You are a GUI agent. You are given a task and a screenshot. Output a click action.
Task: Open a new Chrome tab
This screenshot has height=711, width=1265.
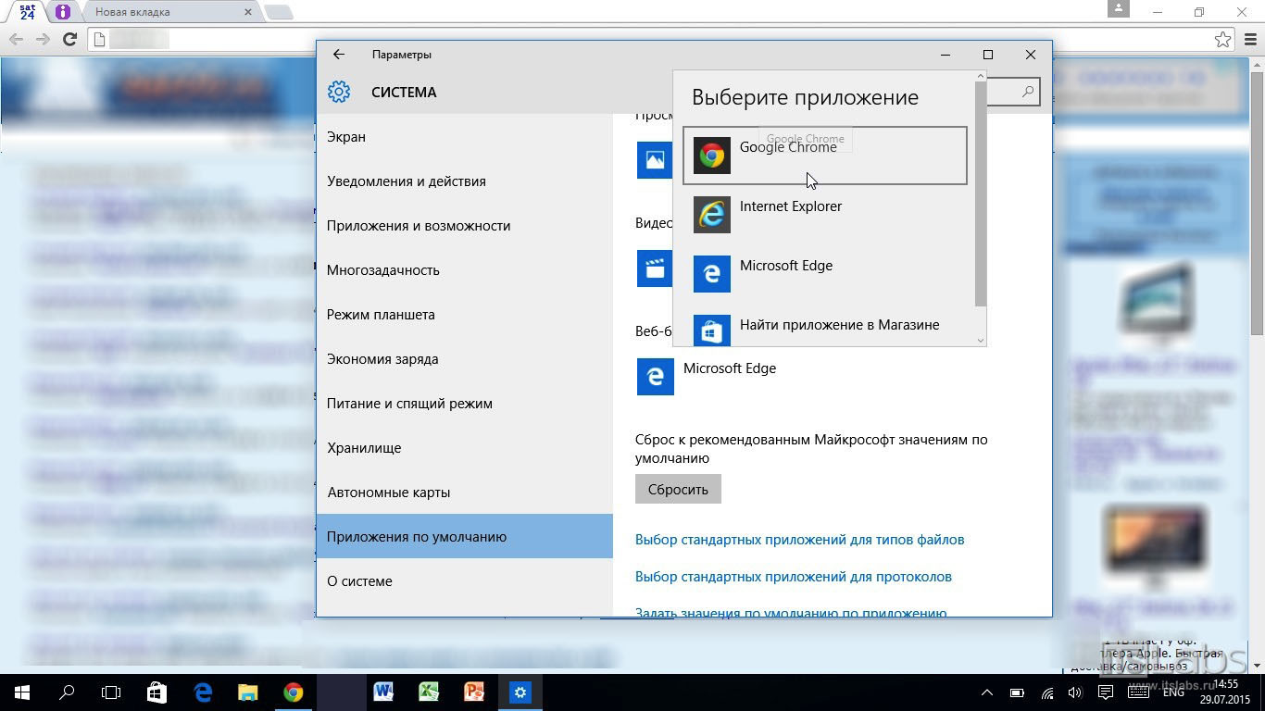[279, 12]
